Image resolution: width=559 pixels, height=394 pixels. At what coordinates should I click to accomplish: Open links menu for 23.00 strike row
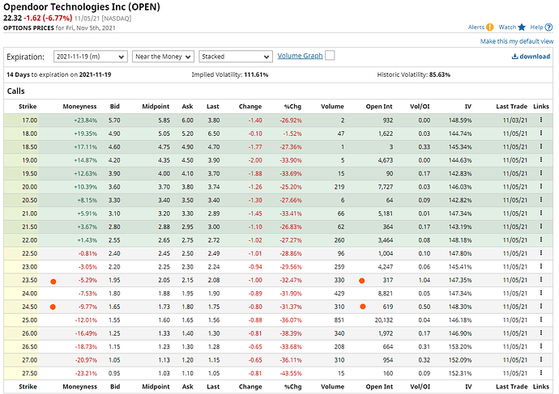point(541,266)
